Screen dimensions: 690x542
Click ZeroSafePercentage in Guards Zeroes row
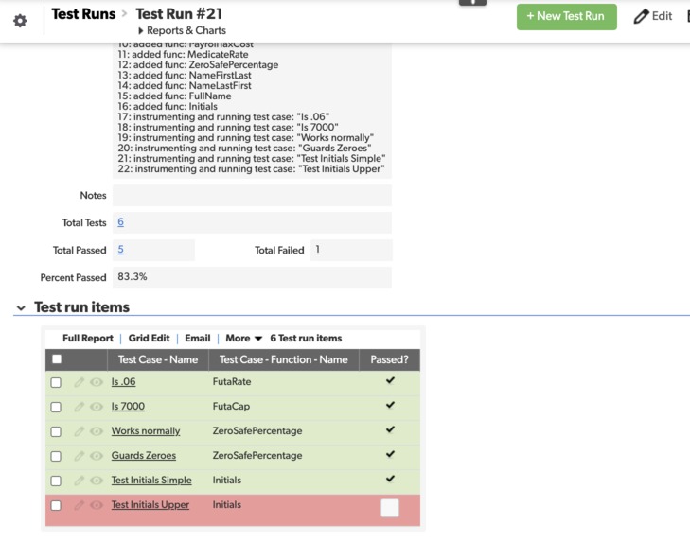point(257,456)
